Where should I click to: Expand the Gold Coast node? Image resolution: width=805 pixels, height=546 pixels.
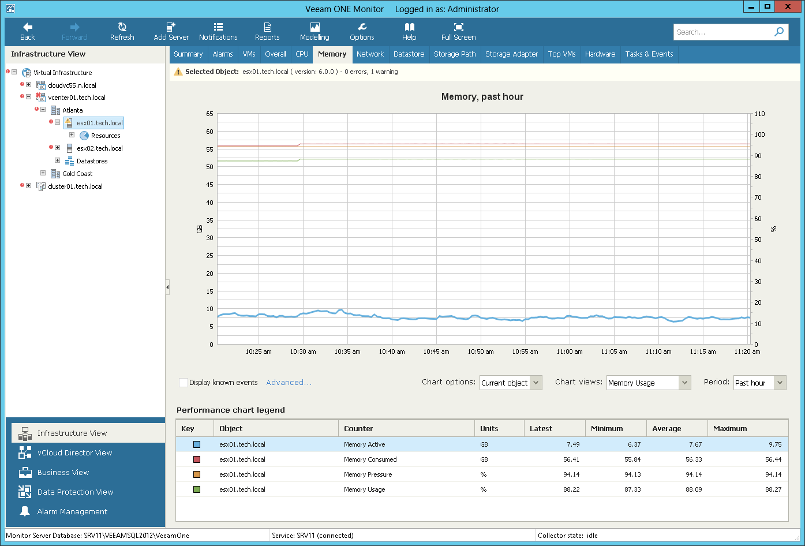[x=43, y=173]
